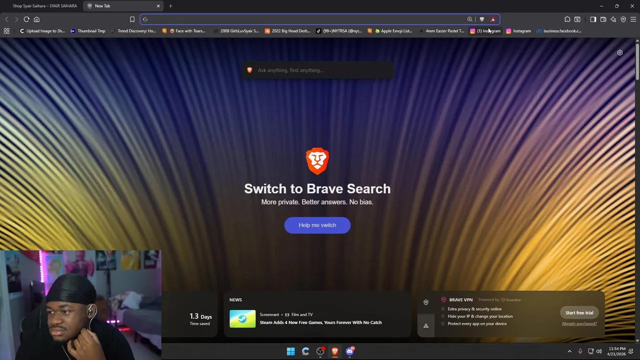Open the Brave VPN shield toolbar icon

pyautogui.click(x=623, y=19)
